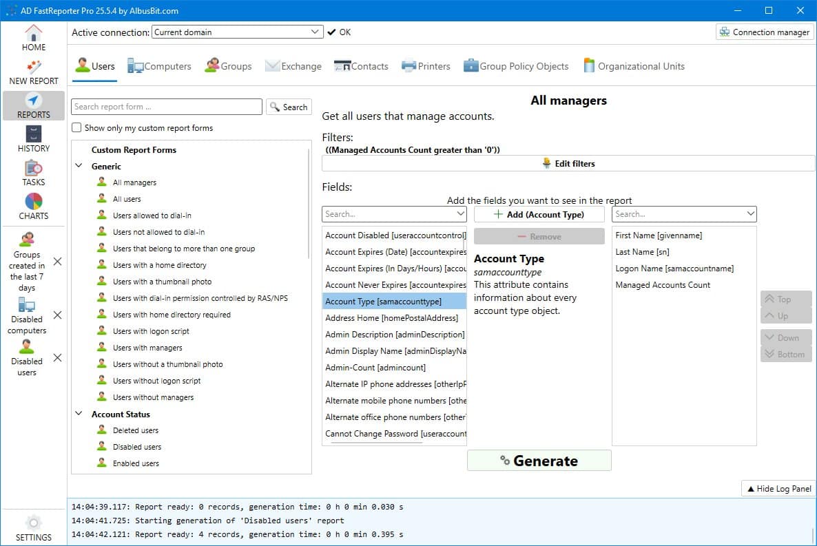
Task: Open the Contacts tab
Action: pos(361,66)
